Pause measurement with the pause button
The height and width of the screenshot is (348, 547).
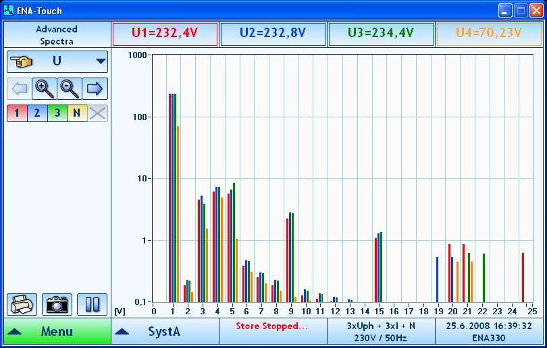tap(92, 304)
